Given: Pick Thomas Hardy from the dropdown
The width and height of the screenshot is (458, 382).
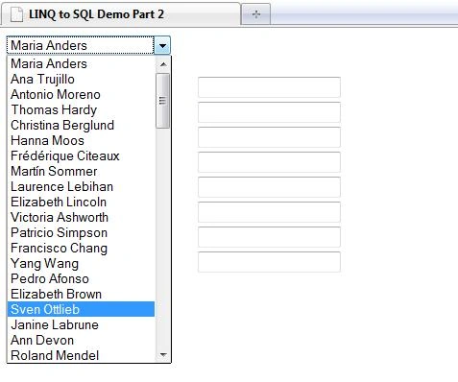Looking at the screenshot, I should pos(81,109).
